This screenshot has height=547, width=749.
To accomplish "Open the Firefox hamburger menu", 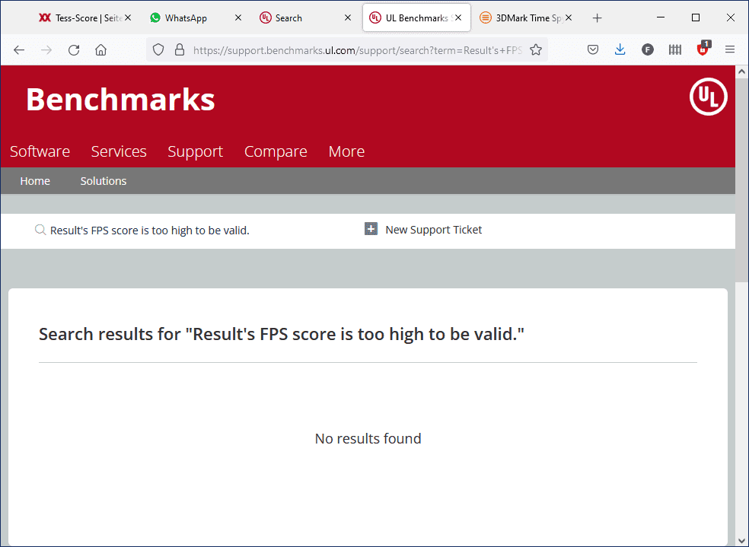I will click(x=729, y=49).
